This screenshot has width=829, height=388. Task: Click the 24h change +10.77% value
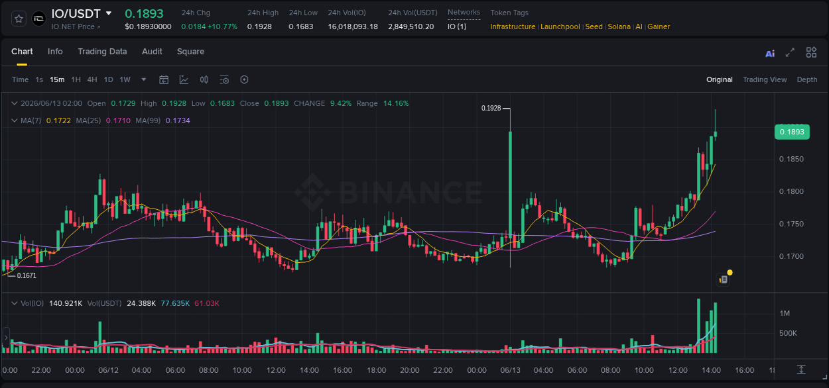pos(222,26)
